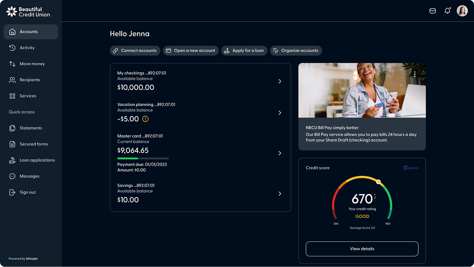Click the 'Credit score' card title

point(318,168)
